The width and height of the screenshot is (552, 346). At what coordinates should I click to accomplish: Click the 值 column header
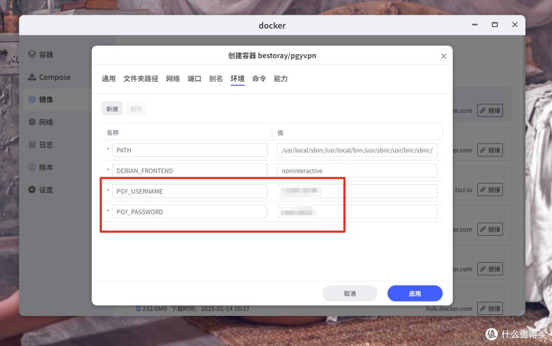tap(280, 133)
